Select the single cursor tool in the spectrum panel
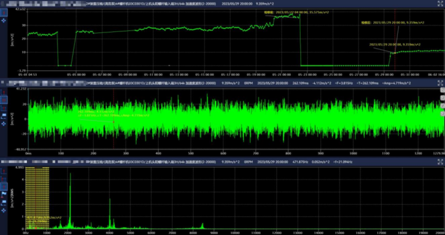This screenshot has width=445, height=235. point(4,170)
